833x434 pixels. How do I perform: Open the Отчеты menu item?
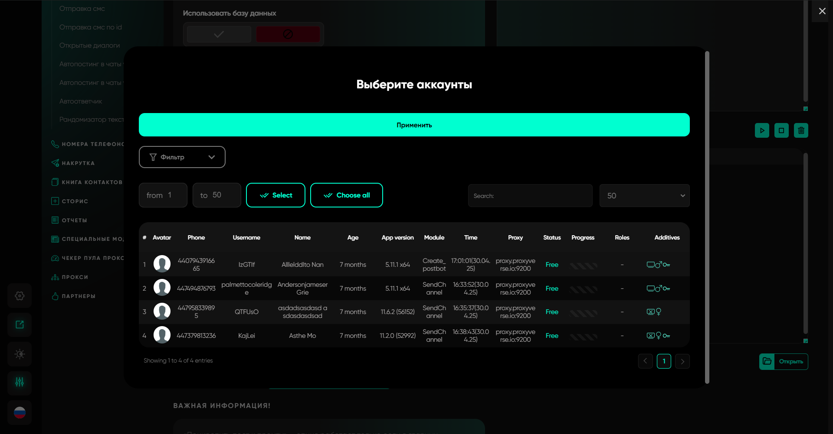pos(74,220)
